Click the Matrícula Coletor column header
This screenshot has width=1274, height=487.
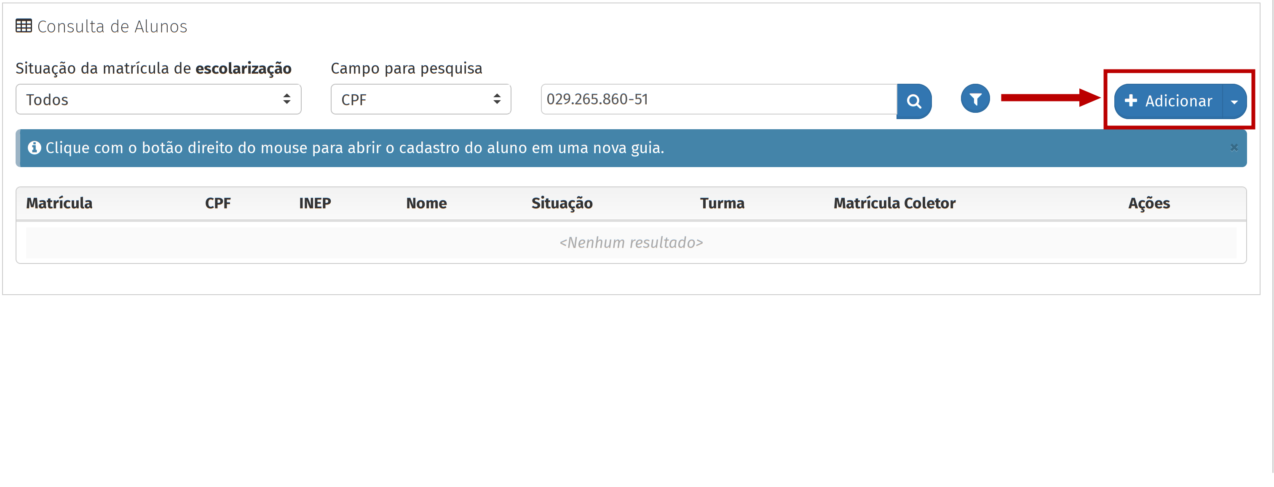point(894,203)
